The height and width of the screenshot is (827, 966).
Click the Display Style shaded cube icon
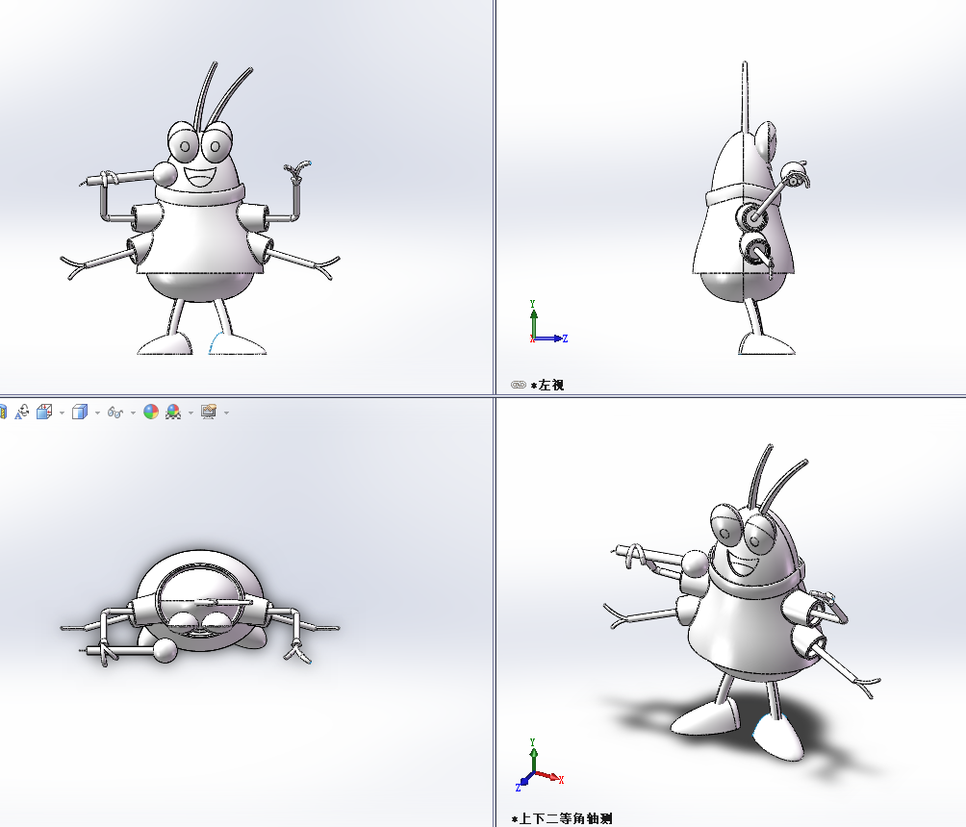click(80, 412)
